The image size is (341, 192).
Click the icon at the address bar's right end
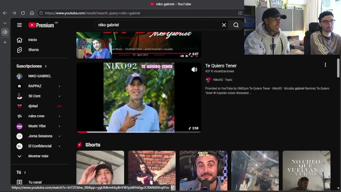tap(240, 13)
